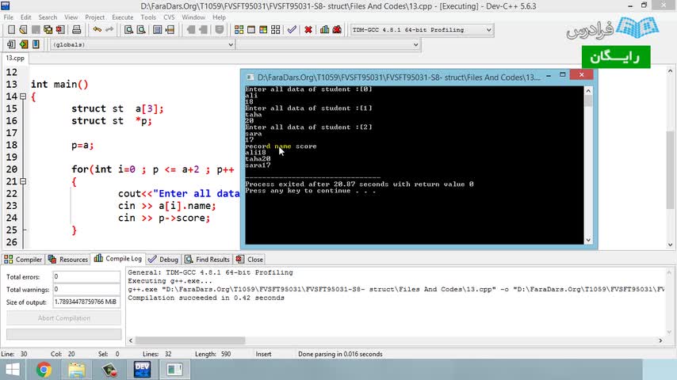Click the Undo arrow icon
The width and height of the screenshot is (677, 380).
tap(98, 30)
